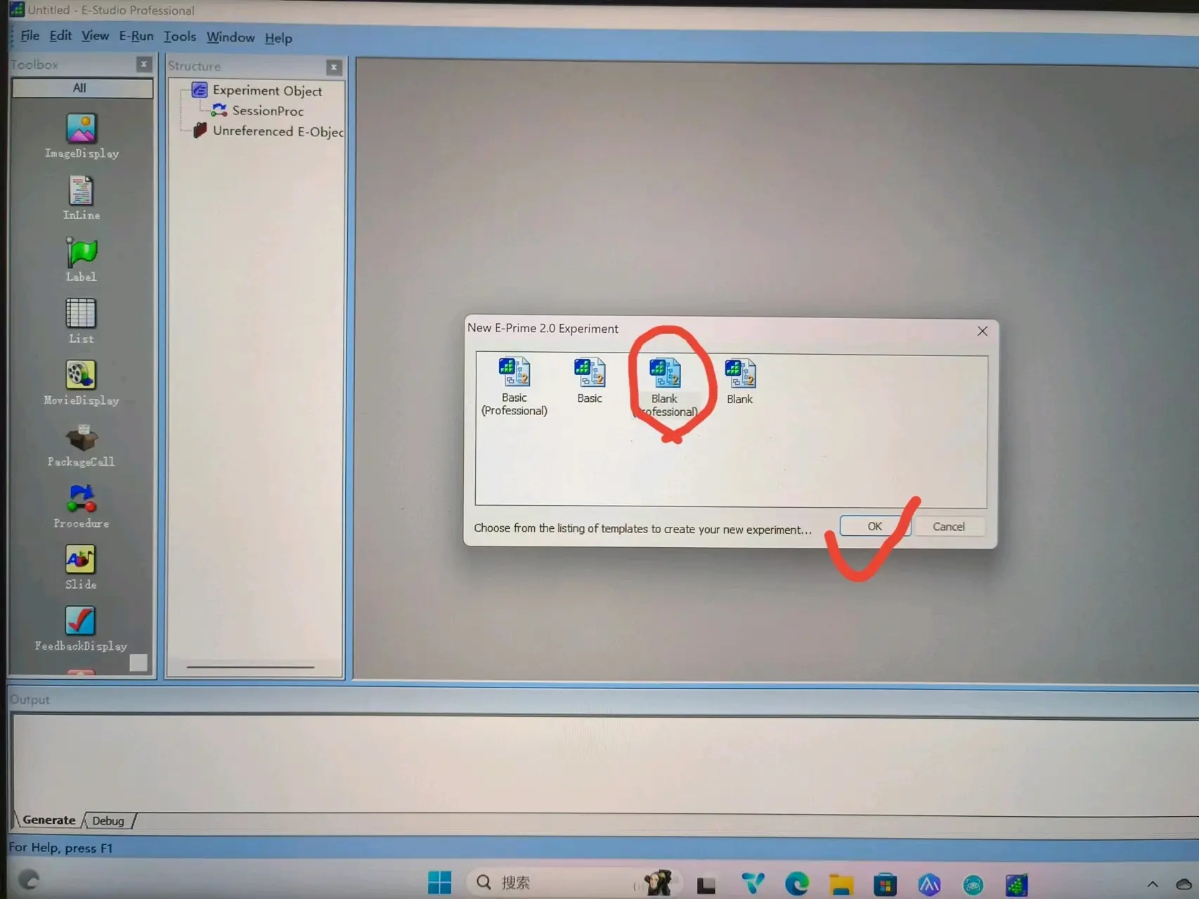
Task: Choose the Basic (Professional) template
Action: click(x=514, y=386)
